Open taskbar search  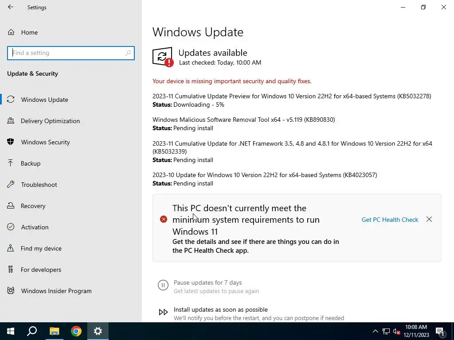point(32,331)
